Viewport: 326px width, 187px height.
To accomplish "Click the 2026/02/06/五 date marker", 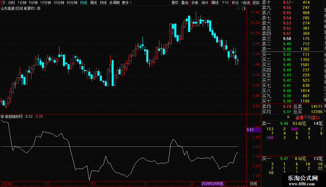I will [212, 184].
